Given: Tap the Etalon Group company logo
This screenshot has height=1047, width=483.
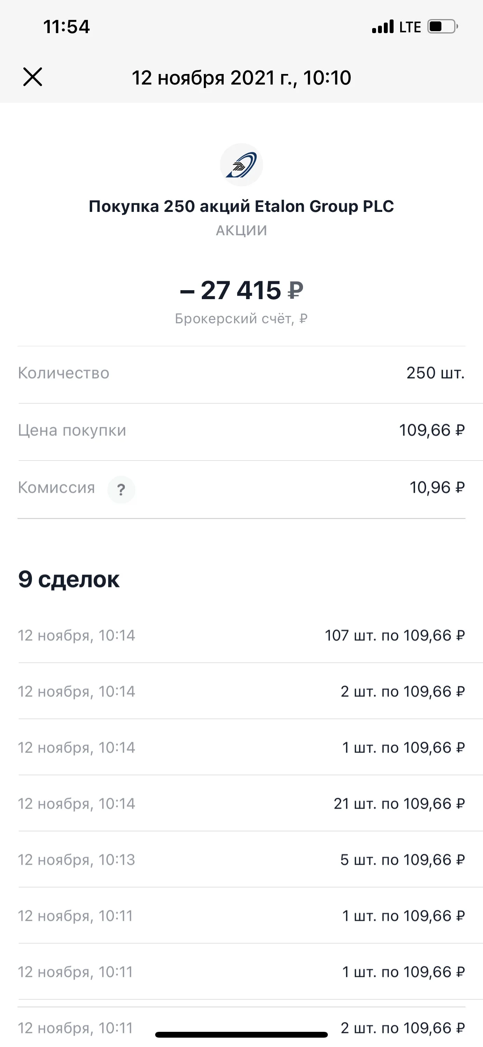Looking at the screenshot, I should pos(241,165).
